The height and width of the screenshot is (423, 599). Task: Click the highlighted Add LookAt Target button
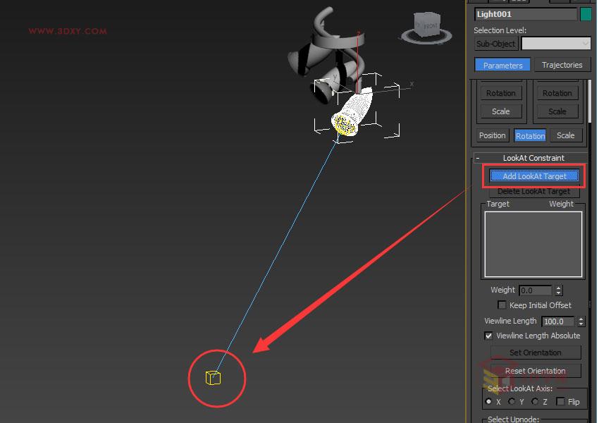[533, 176]
